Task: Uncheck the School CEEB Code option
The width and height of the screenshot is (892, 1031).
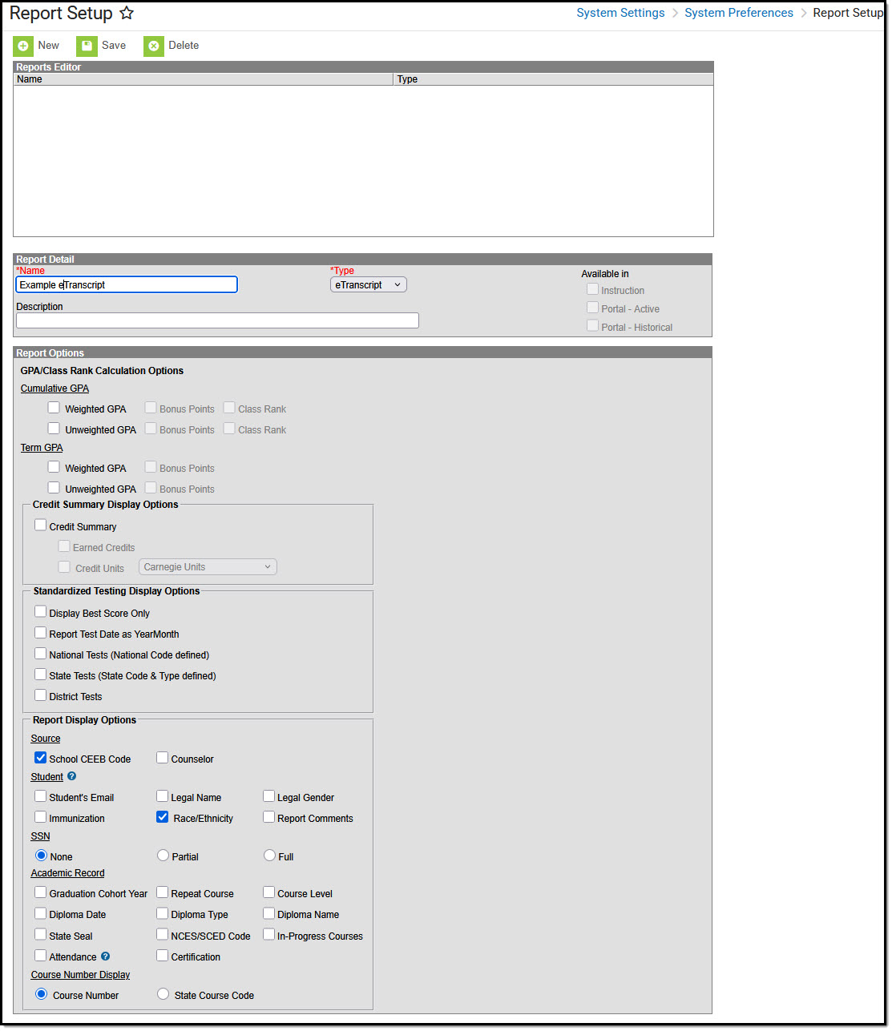Action: (x=40, y=757)
